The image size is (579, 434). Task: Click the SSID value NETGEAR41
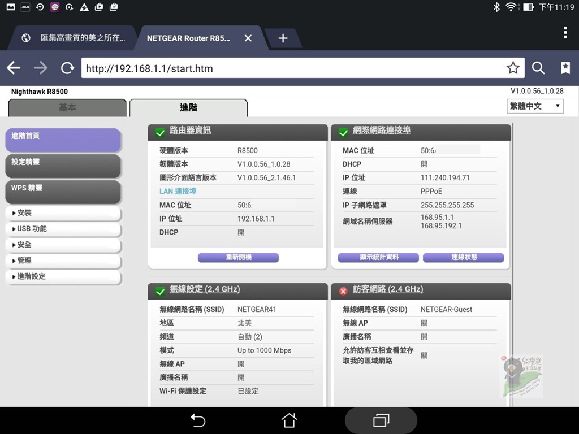pyautogui.click(x=257, y=310)
